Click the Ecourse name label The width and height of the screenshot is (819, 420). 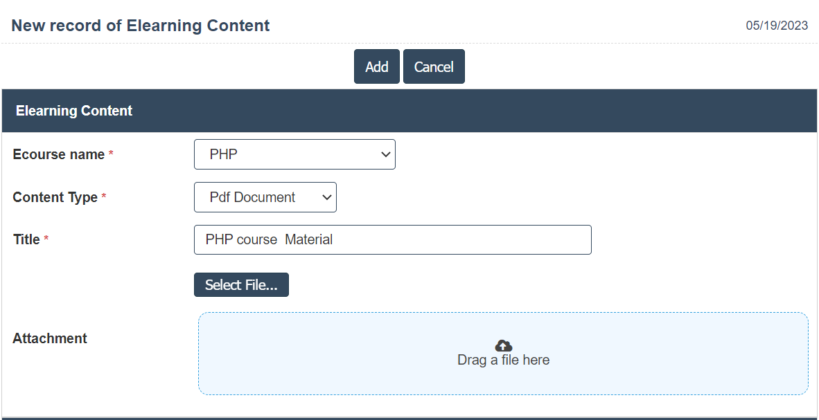pos(59,154)
